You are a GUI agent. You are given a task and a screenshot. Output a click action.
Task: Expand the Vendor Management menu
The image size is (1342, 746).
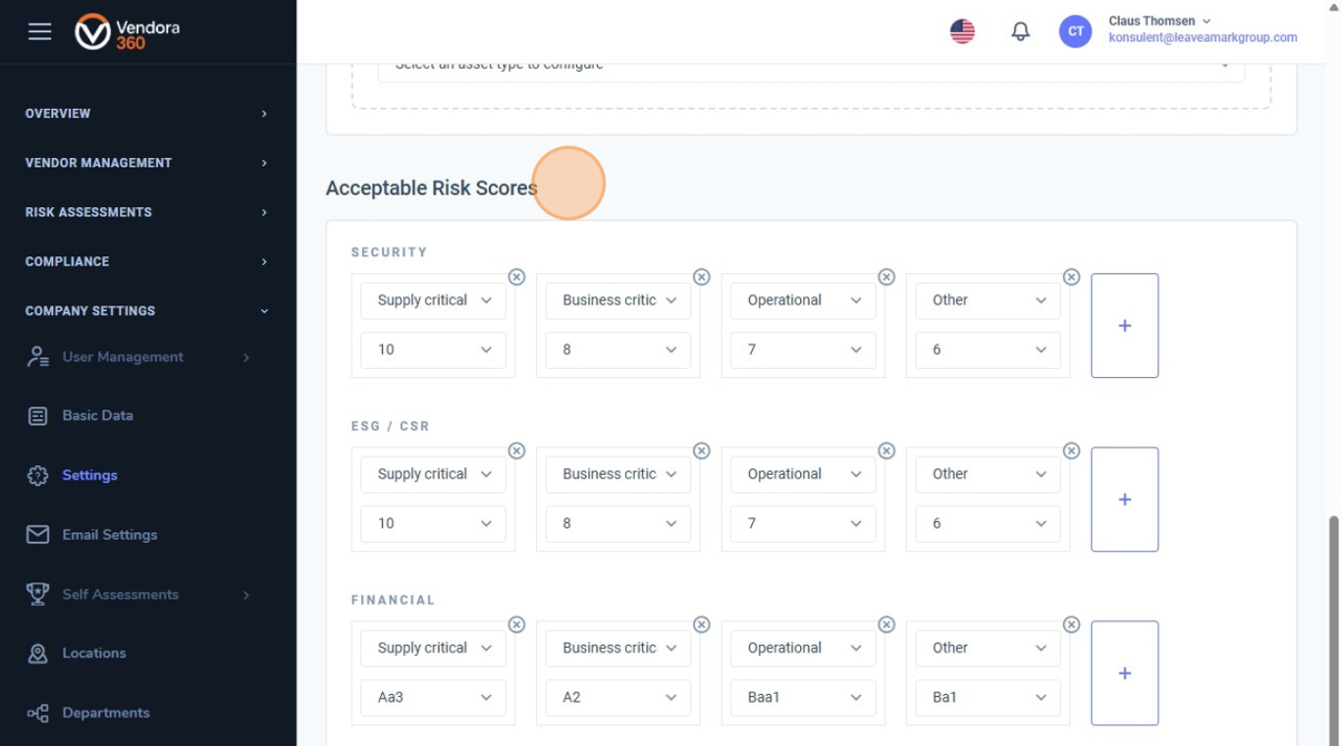147,163
